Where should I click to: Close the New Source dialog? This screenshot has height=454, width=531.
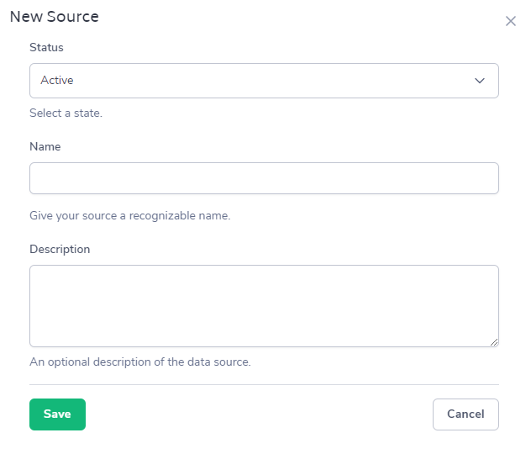[510, 21]
